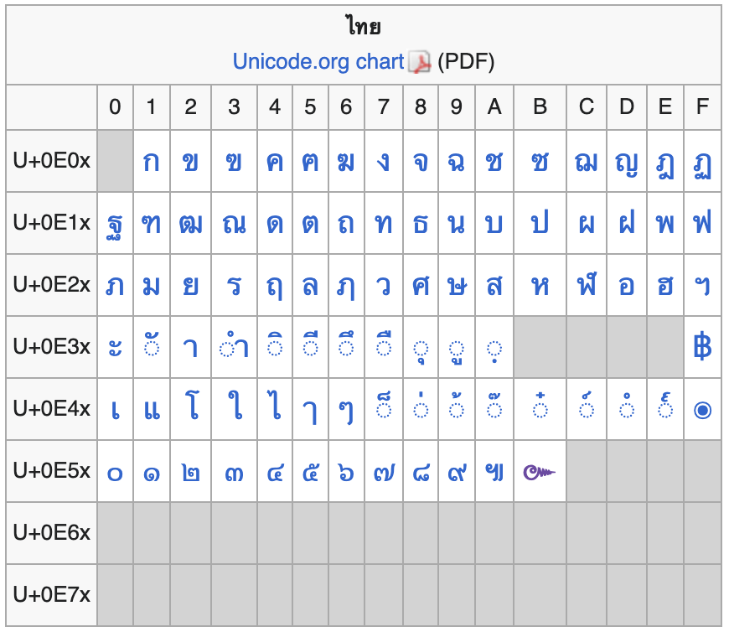Screen dimensions: 729x637
Task: Open the Unicode.org chart link
Action: tap(318, 62)
